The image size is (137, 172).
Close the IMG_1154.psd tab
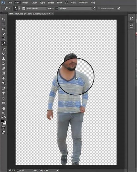[x=52, y=14]
